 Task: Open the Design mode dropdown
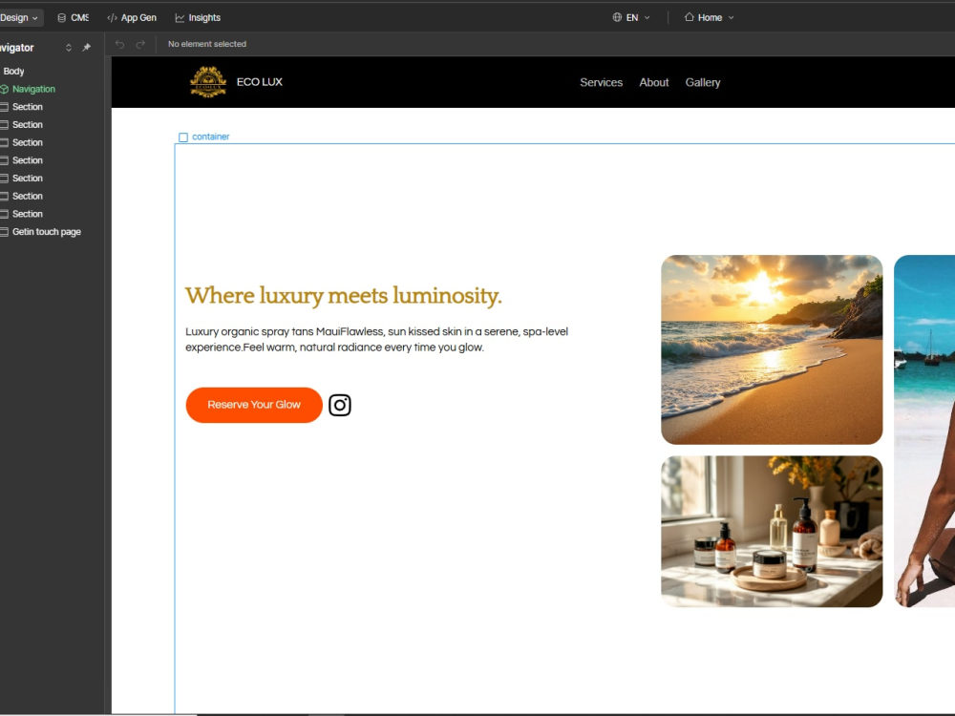pyautogui.click(x=20, y=17)
